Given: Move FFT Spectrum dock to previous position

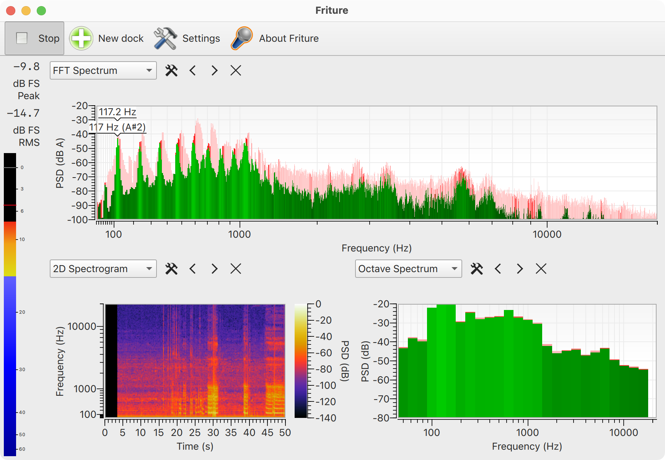Looking at the screenshot, I should point(193,70).
